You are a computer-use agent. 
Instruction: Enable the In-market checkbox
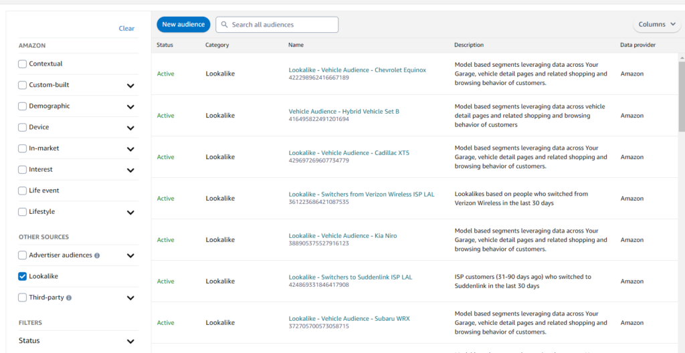(x=22, y=148)
